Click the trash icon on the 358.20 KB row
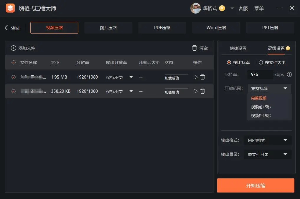 203,91
